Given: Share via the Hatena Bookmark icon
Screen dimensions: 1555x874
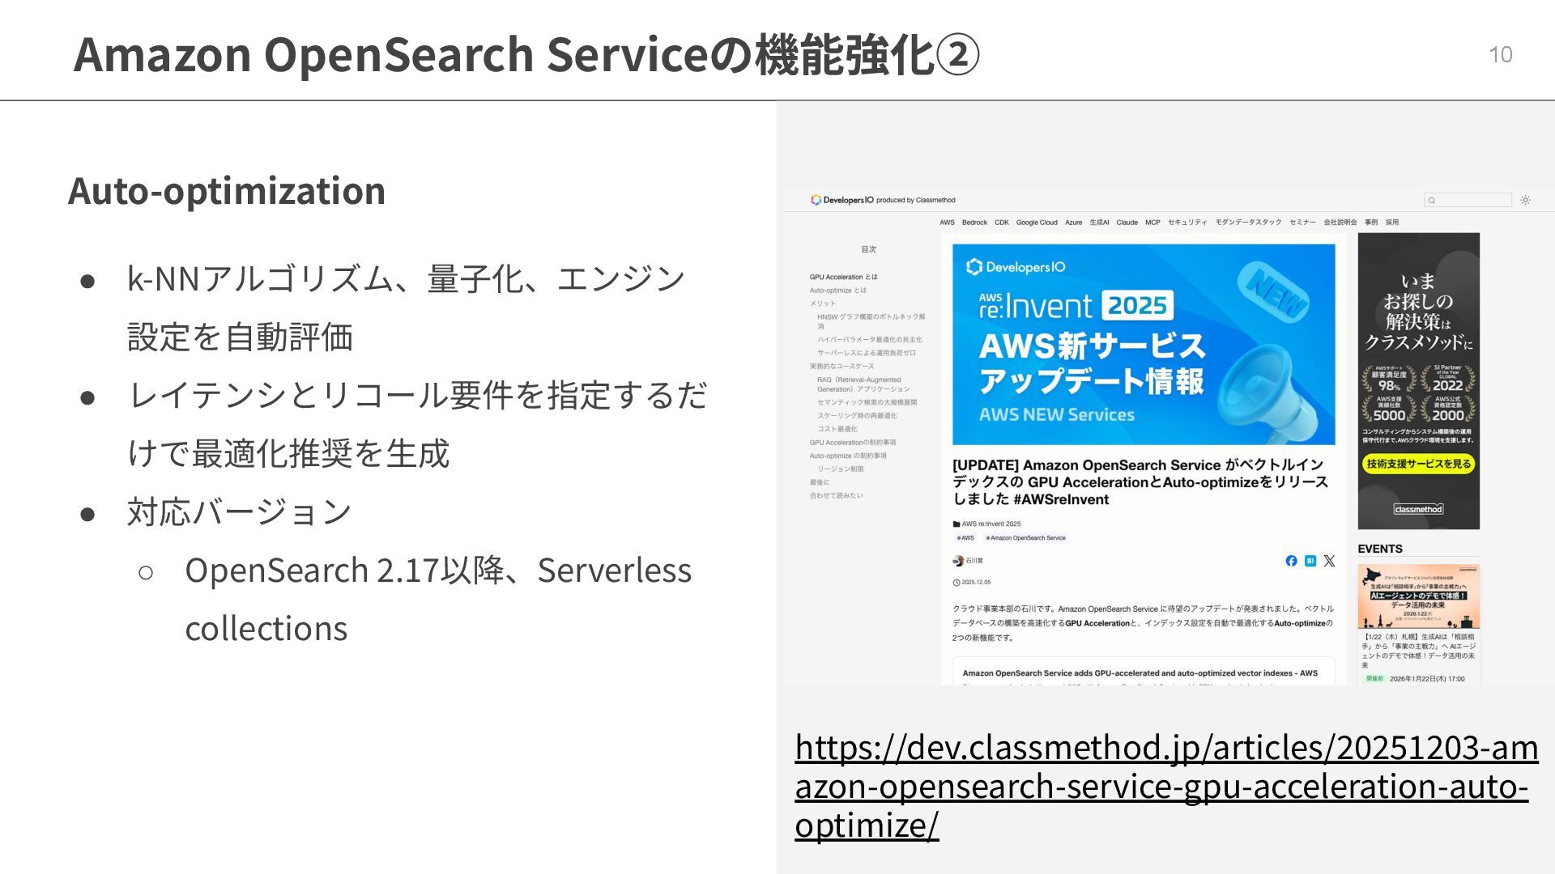Looking at the screenshot, I should pos(1310,561).
